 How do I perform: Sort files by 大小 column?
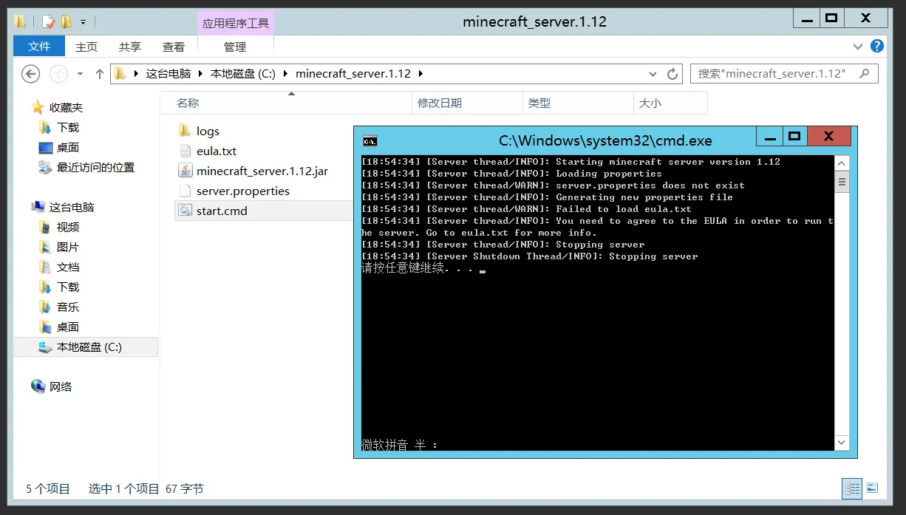tap(650, 103)
